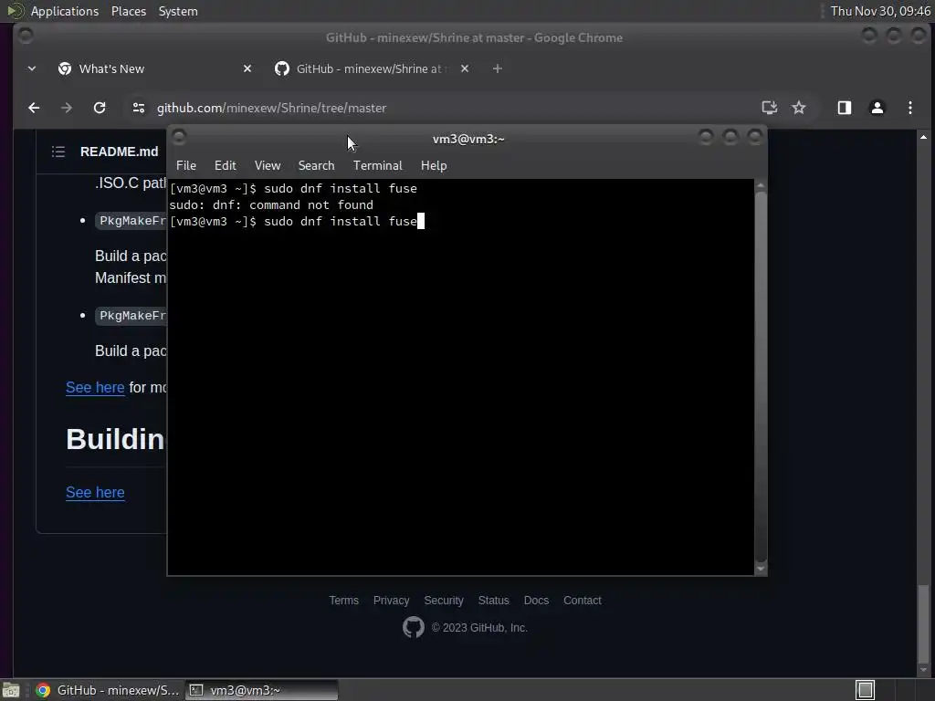The height and width of the screenshot is (701, 935).
Task: Open the Security footer link
Action: [x=444, y=601]
